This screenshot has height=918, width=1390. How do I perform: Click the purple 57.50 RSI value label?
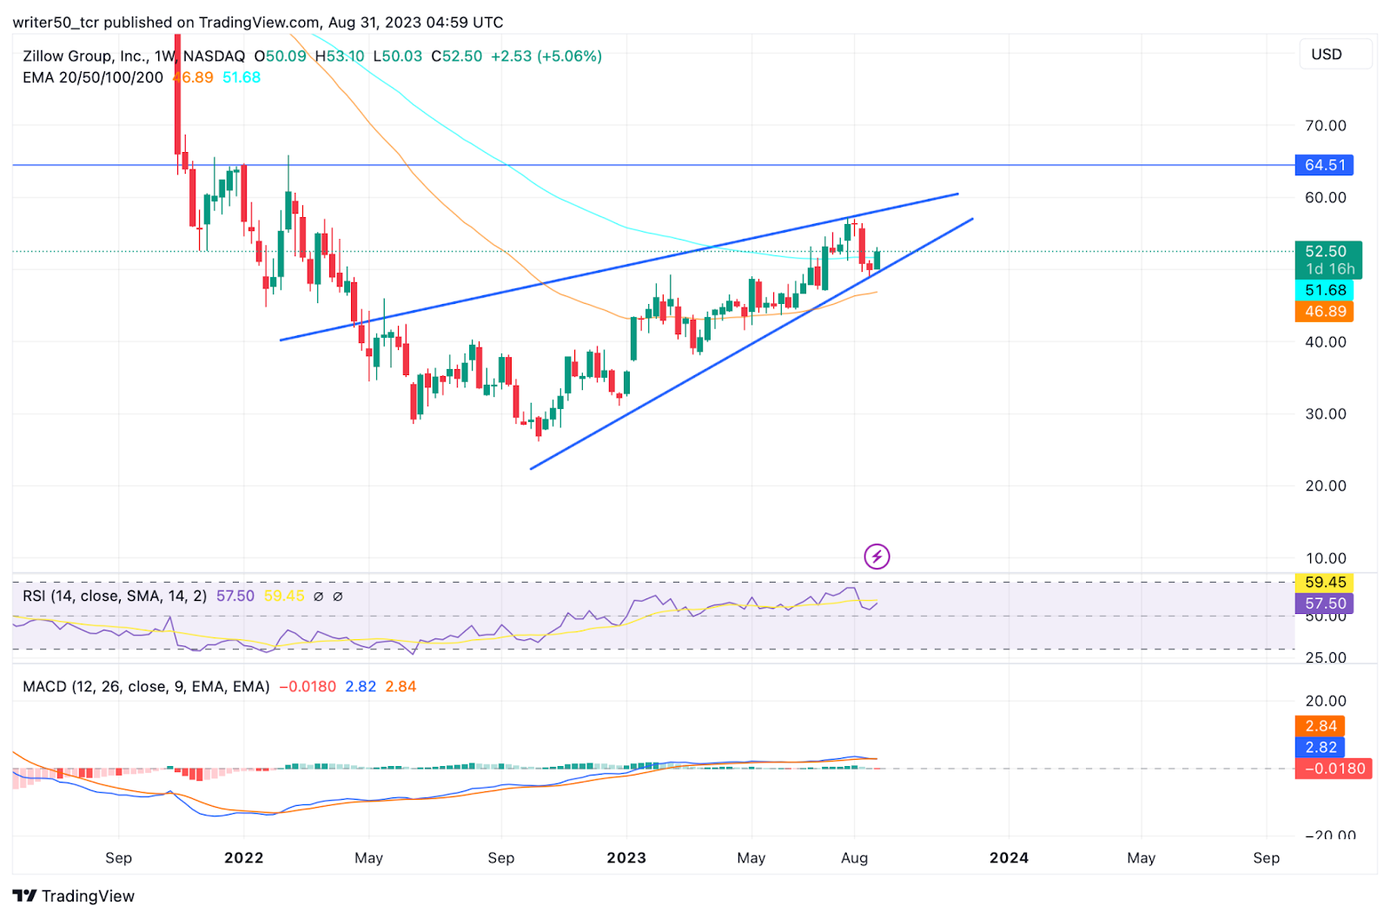tap(1324, 603)
